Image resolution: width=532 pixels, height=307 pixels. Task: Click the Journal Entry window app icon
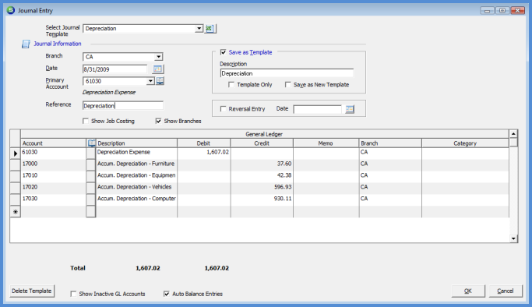pos(11,10)
